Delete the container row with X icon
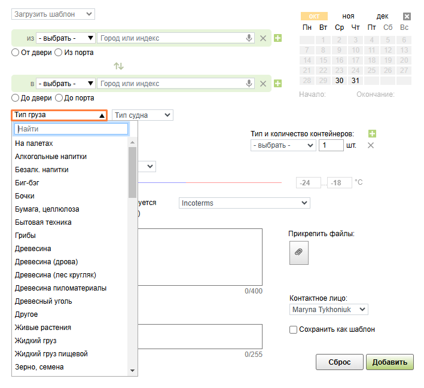Image resolution: width=424 pixels, height=388 pixels. (370, 145)
